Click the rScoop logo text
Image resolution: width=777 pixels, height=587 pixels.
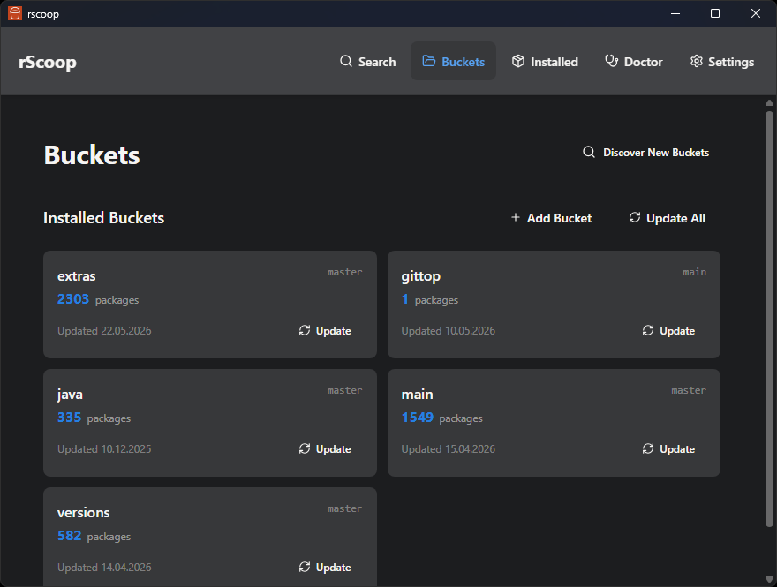click(x=48, y=63)
